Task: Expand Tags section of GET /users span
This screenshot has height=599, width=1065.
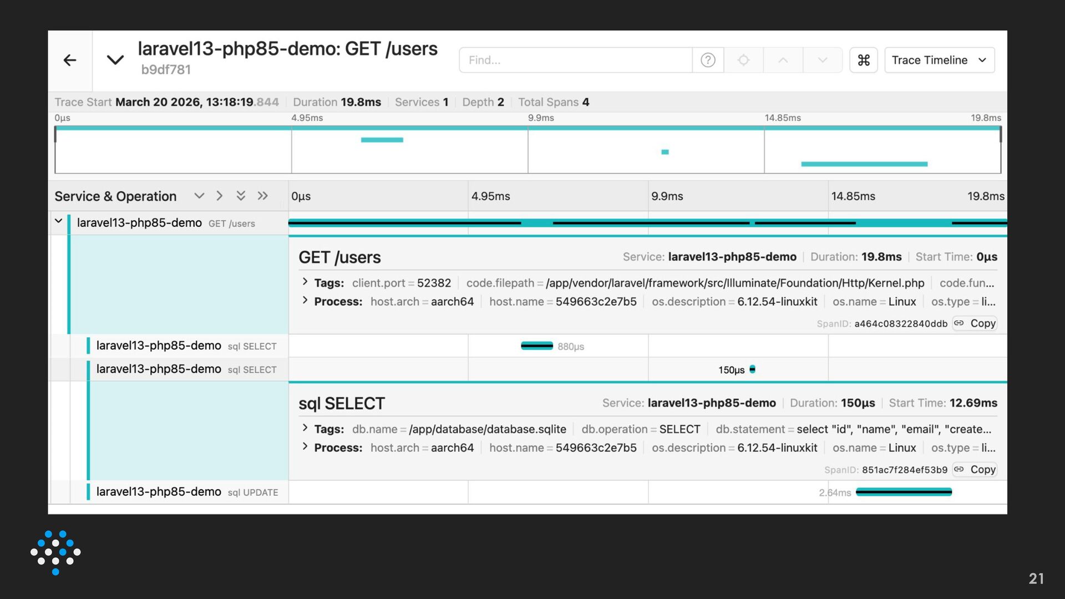Action: (305, 282)
